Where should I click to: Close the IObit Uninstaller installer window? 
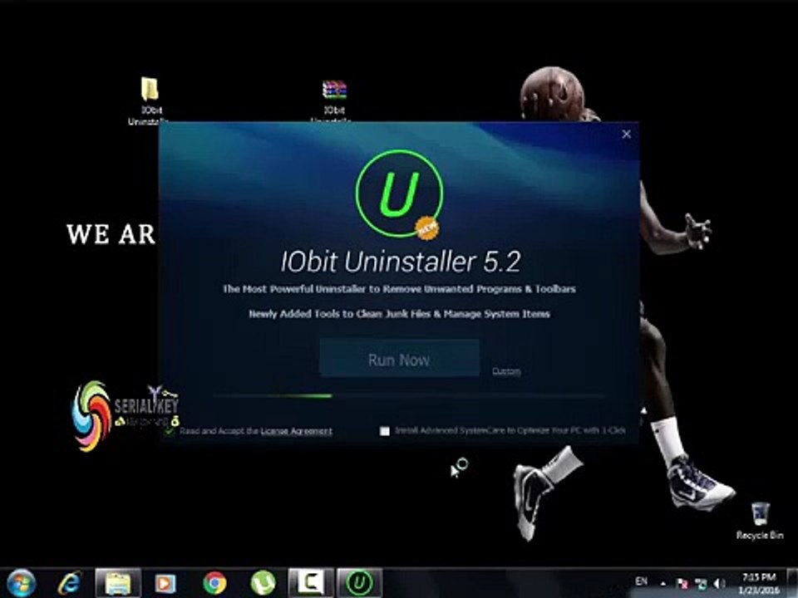pyautogui.click(x=627, y=135)
